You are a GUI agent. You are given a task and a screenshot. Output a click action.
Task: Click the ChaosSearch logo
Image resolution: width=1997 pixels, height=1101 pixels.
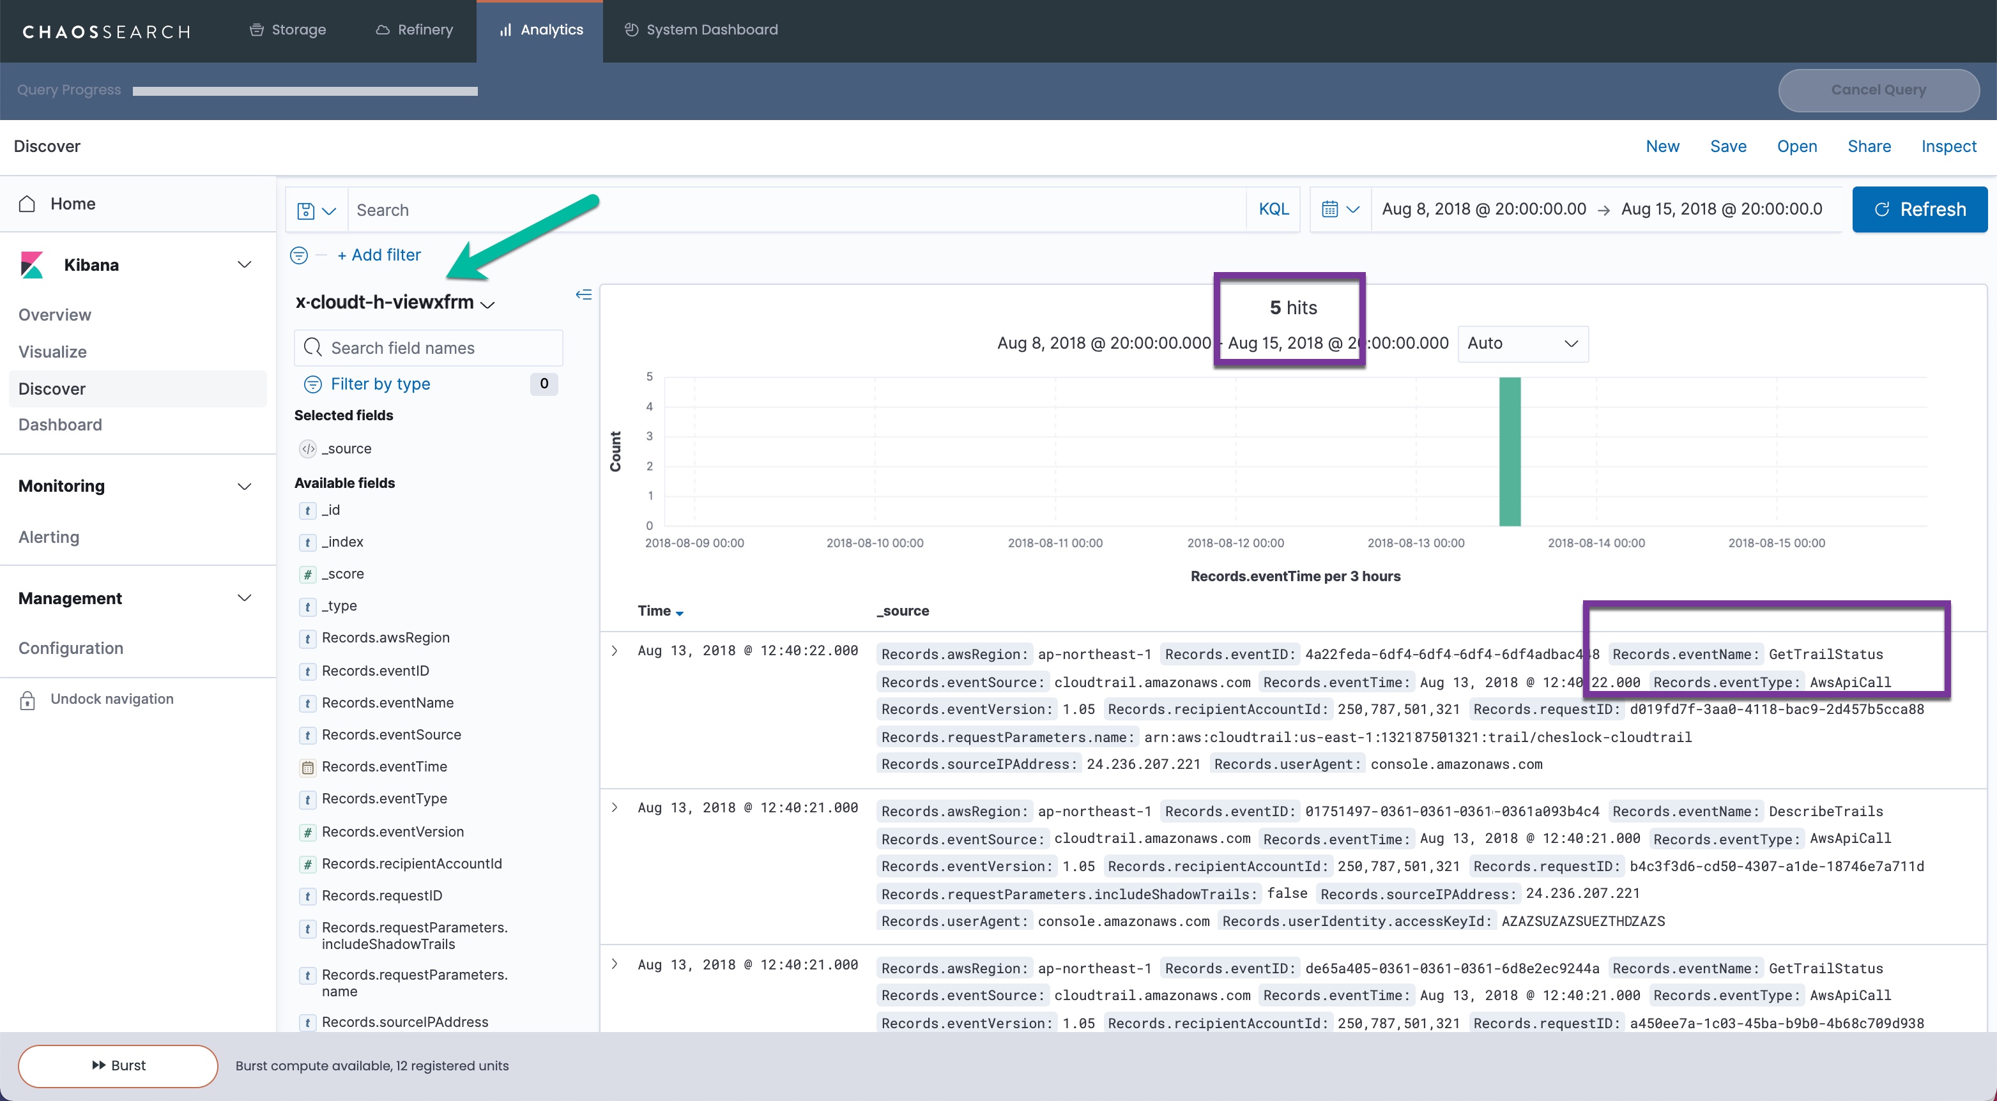click(106, 31)
